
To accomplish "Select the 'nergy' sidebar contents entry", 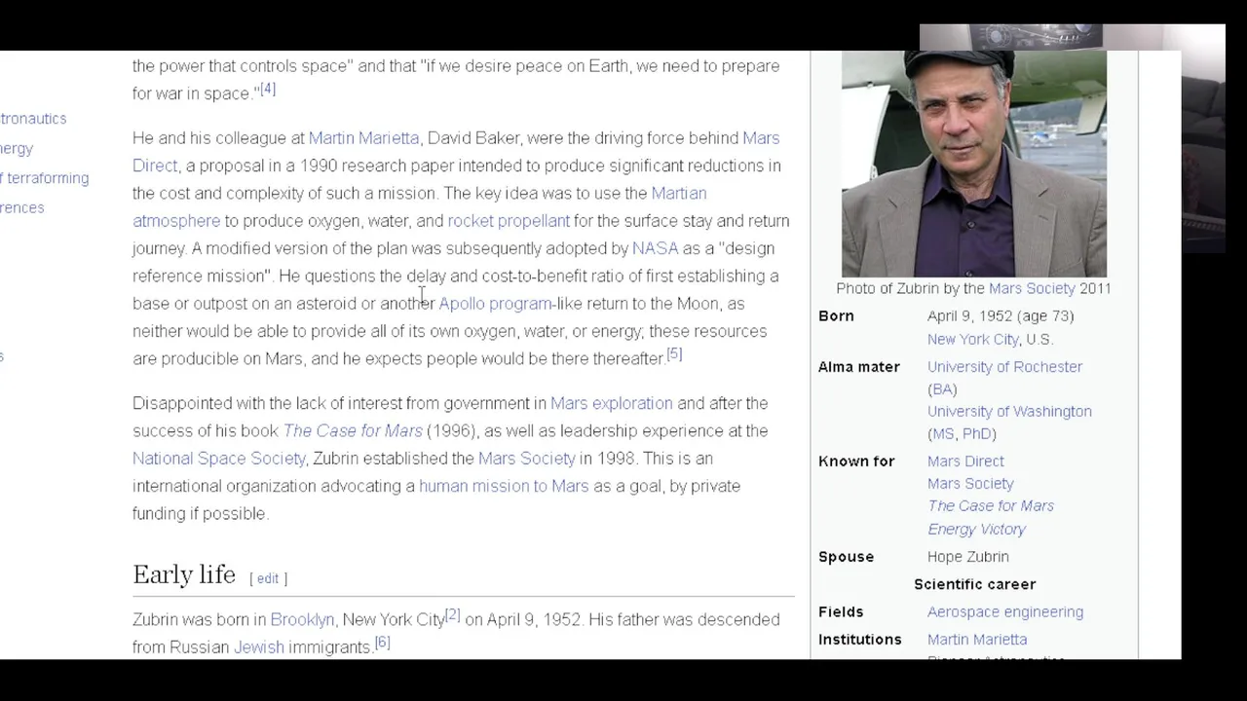I will click(17, 149).
